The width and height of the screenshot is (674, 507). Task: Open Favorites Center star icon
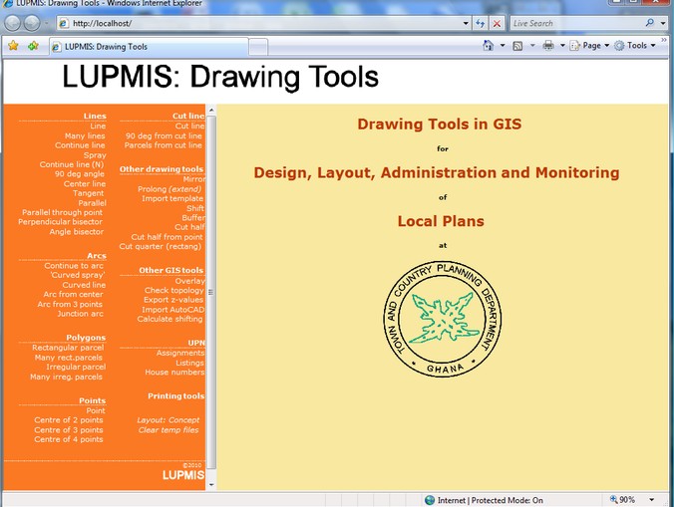click(13, 46)
